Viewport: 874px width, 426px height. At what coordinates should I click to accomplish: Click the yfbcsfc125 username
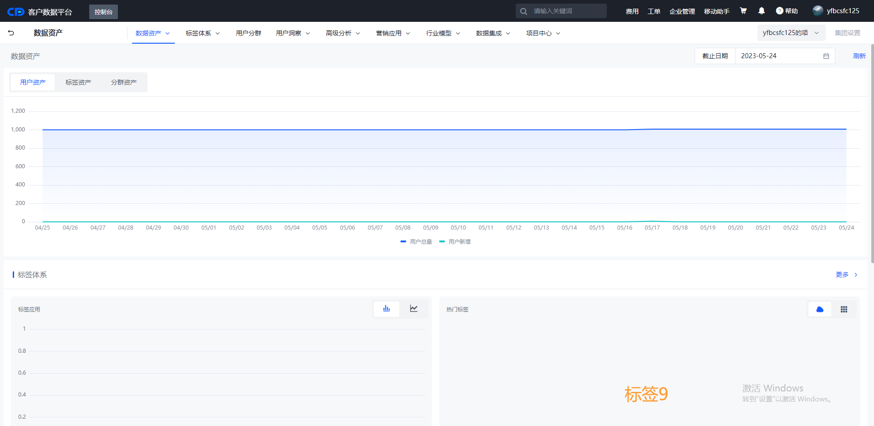[x=843, y=11]
